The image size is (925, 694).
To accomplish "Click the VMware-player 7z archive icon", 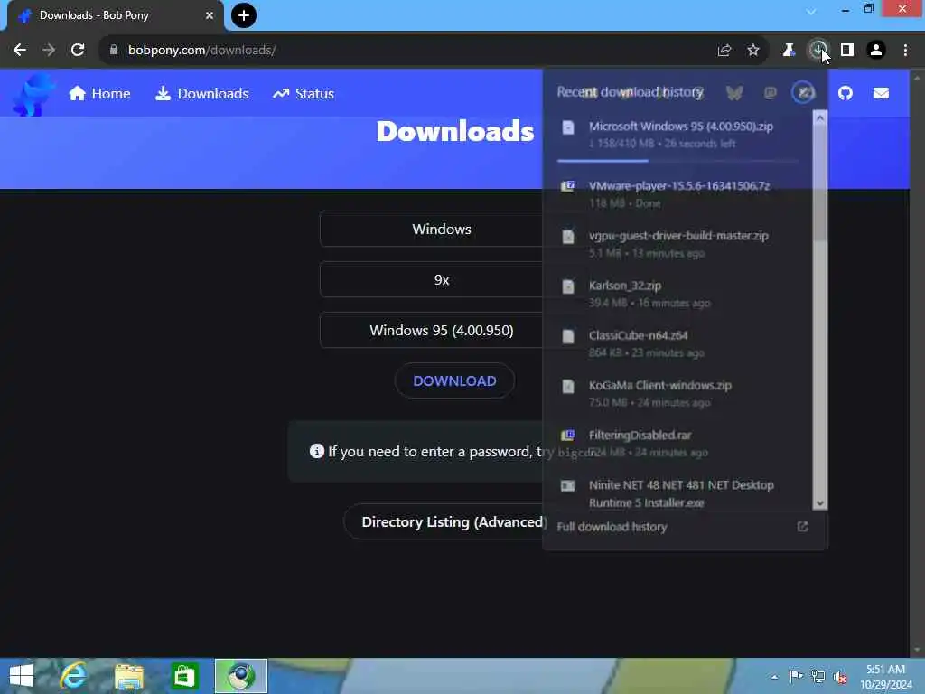I will pos(568,186).
